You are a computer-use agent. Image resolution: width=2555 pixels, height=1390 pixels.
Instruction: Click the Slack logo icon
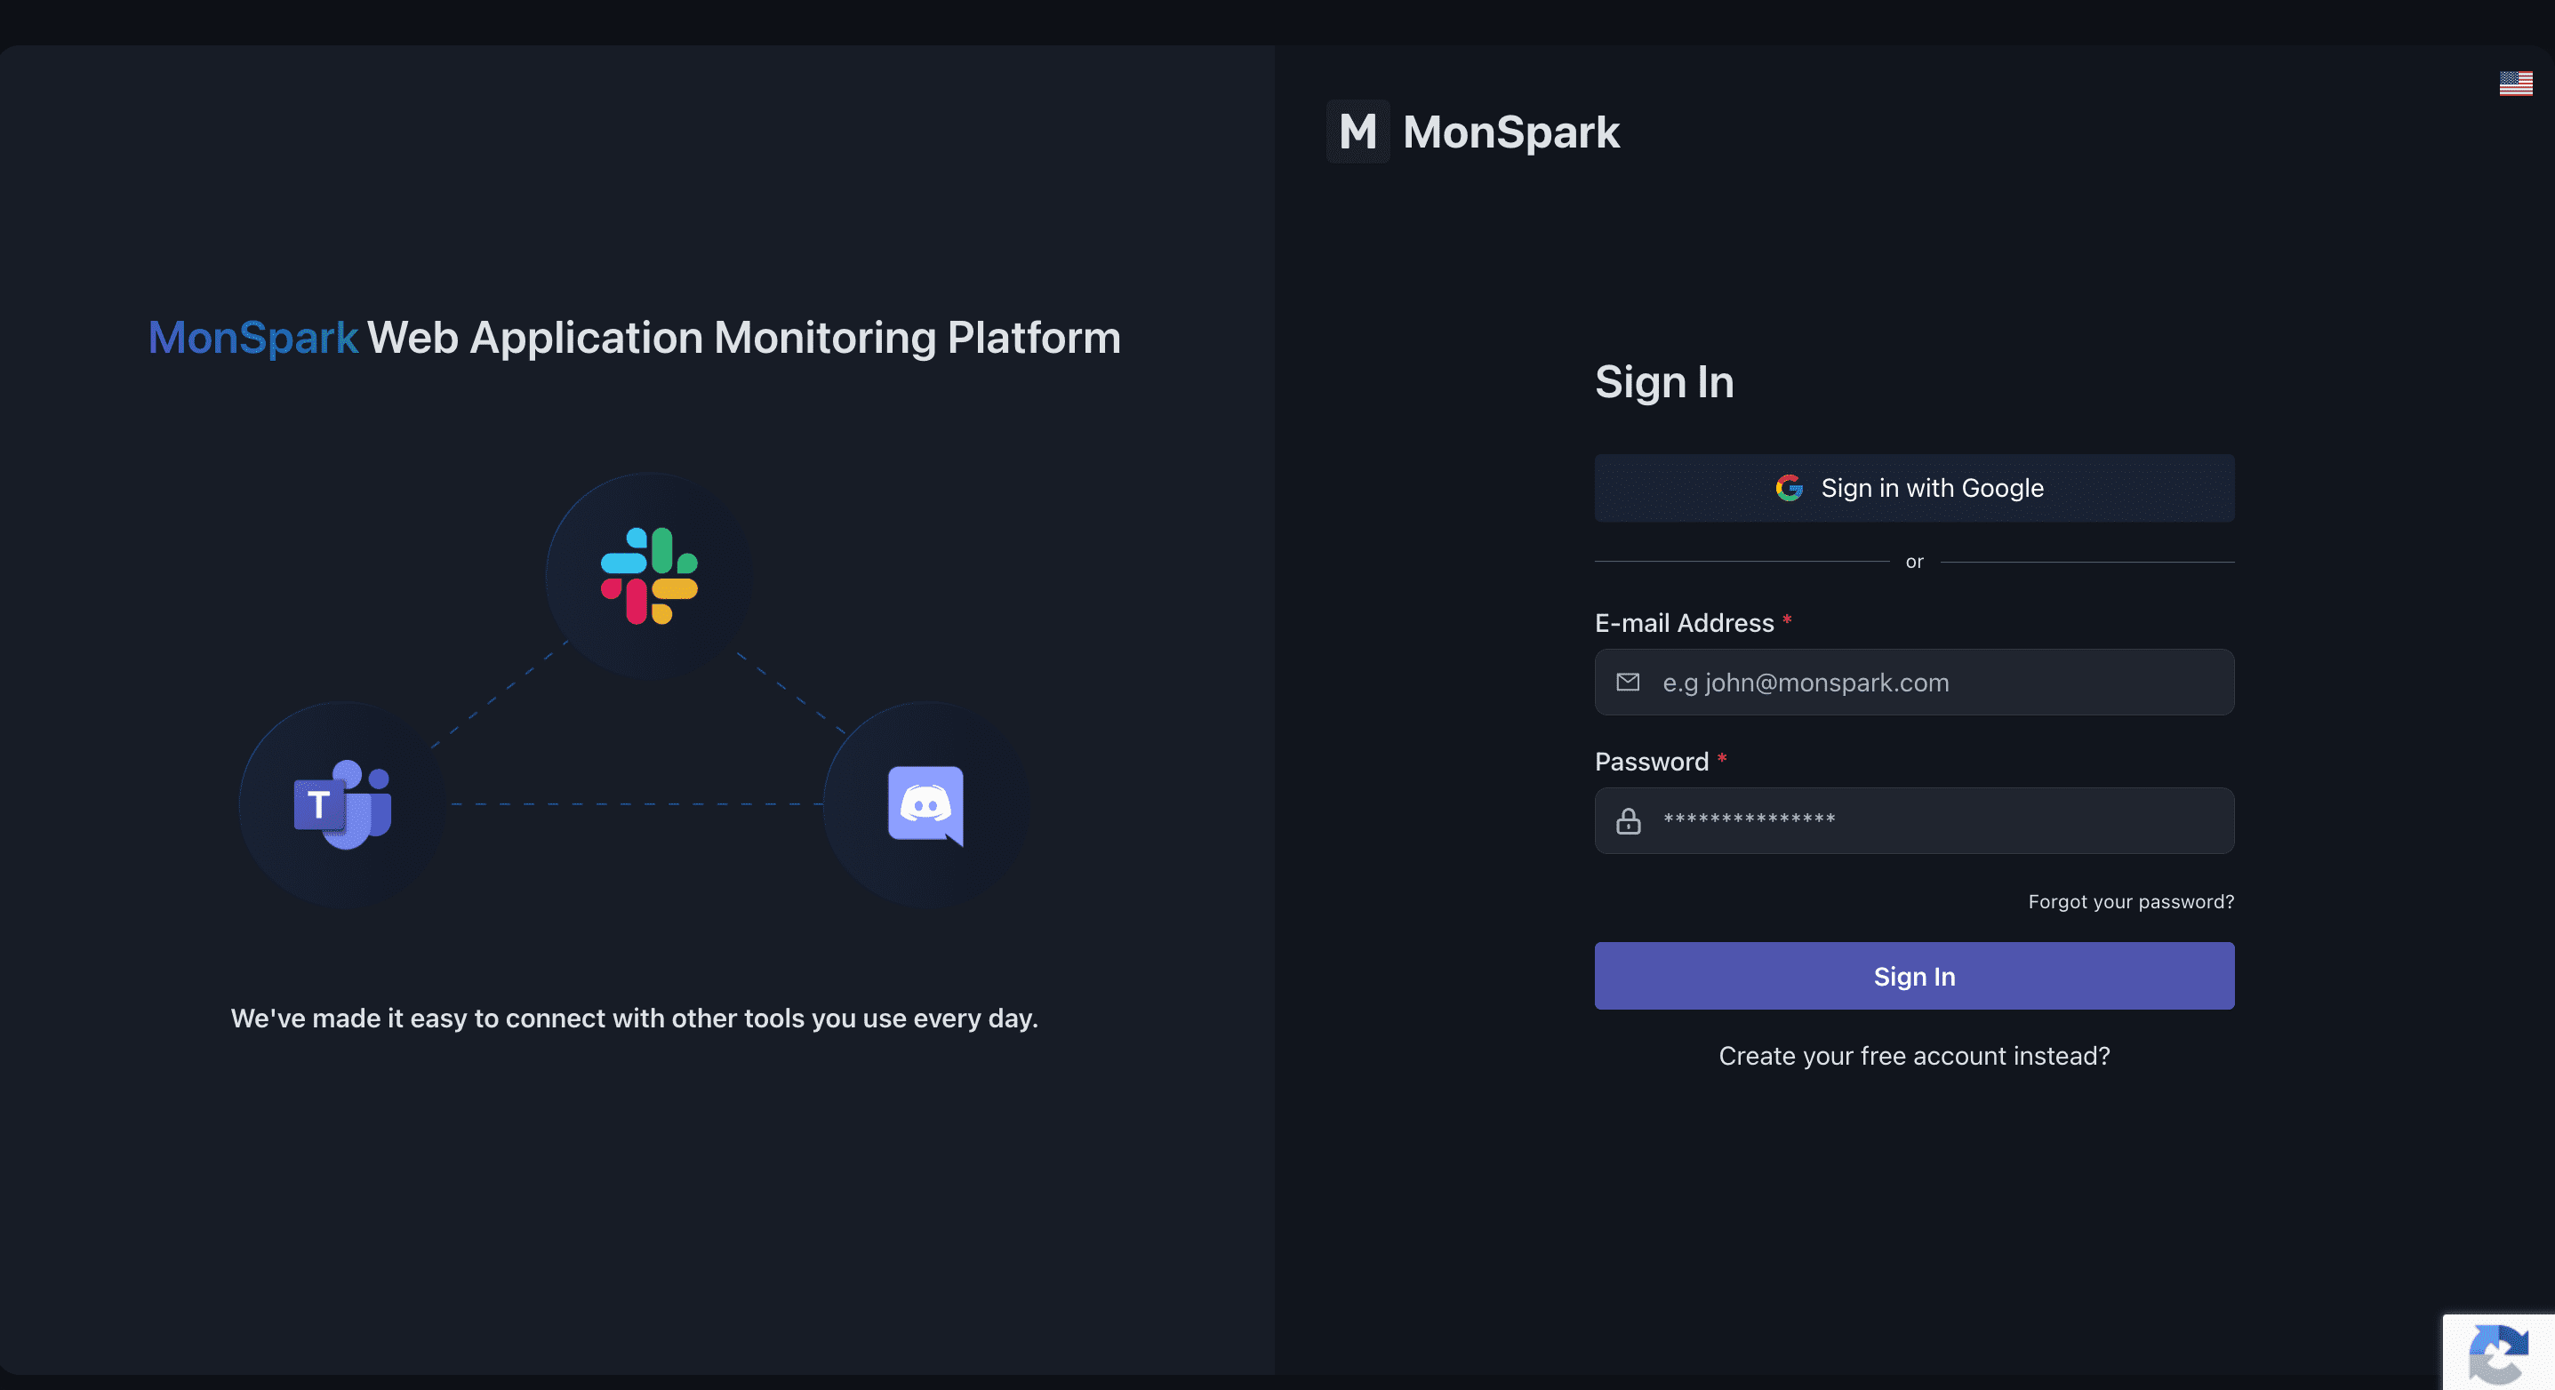coord(649,576)
